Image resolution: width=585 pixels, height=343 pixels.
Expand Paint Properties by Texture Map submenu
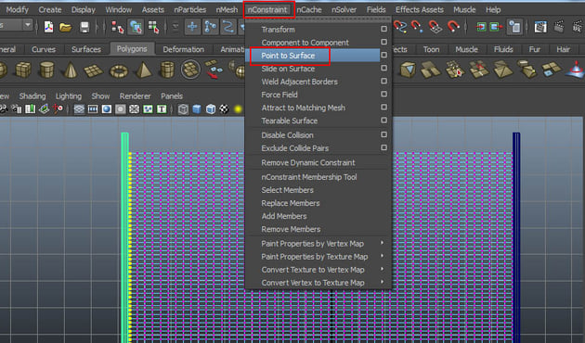tap(382, 256)
